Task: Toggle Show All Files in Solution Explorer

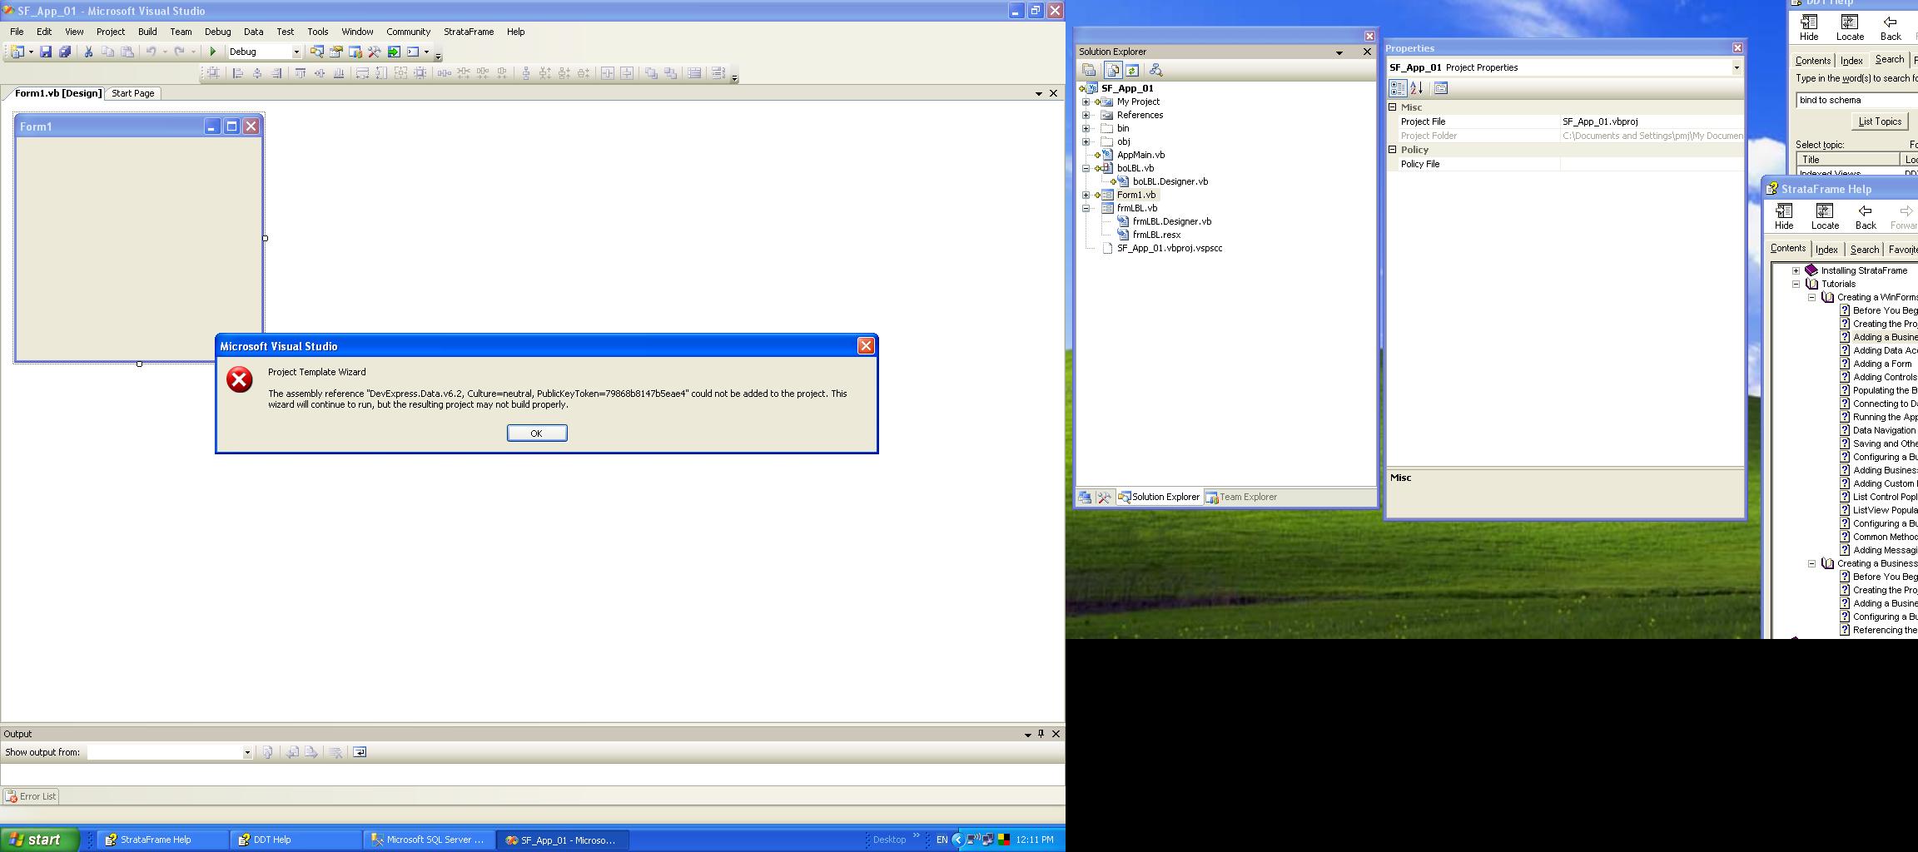Action: [x=1113, y=71]
